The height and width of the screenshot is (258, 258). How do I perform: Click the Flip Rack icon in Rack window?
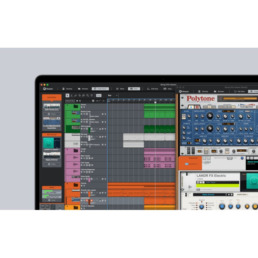(235, 92)
